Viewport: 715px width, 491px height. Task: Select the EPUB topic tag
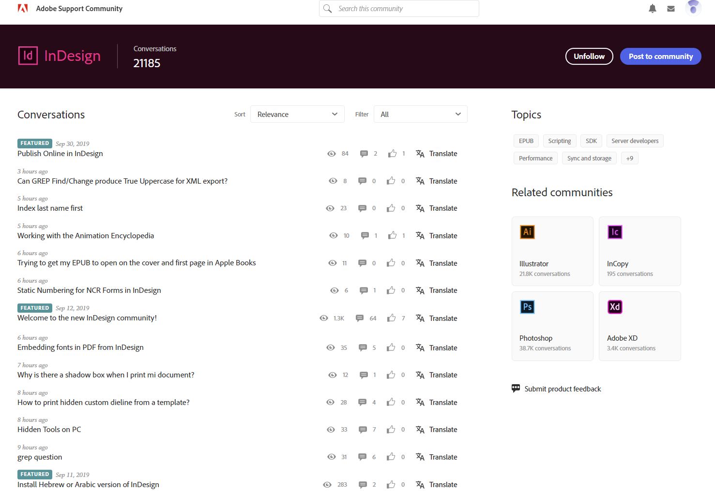point(526,141)
